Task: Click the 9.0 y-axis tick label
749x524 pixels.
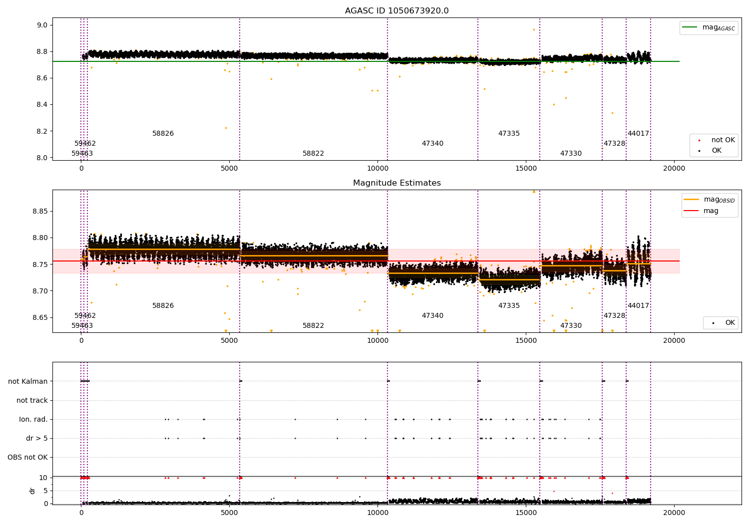Action: [42, 25]
